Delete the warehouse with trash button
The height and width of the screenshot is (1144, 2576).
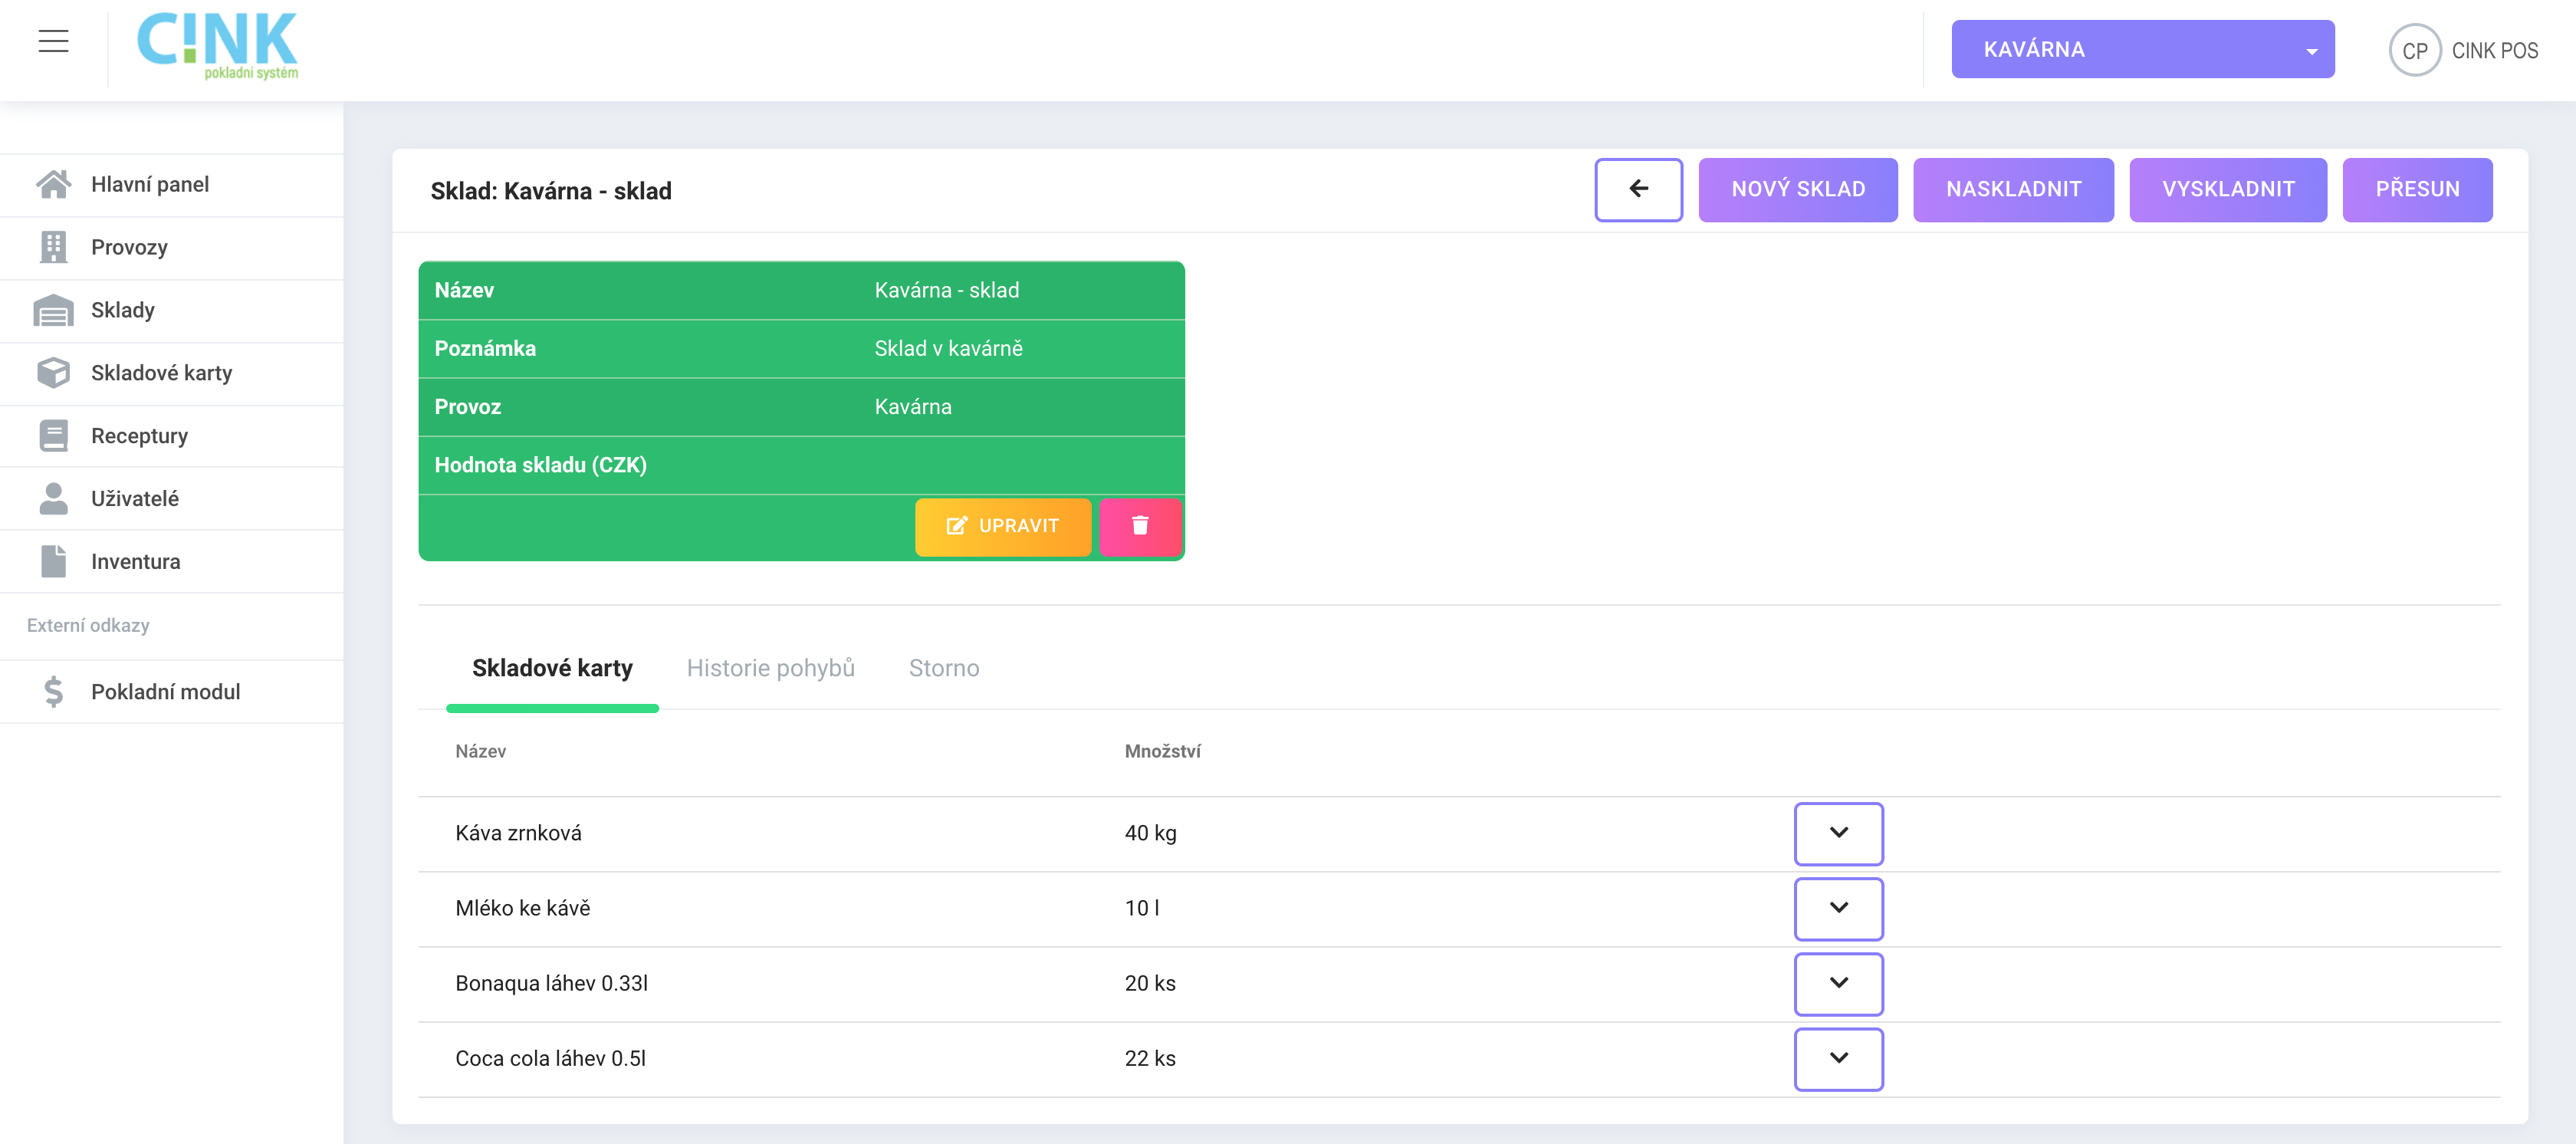(1140, 526)
